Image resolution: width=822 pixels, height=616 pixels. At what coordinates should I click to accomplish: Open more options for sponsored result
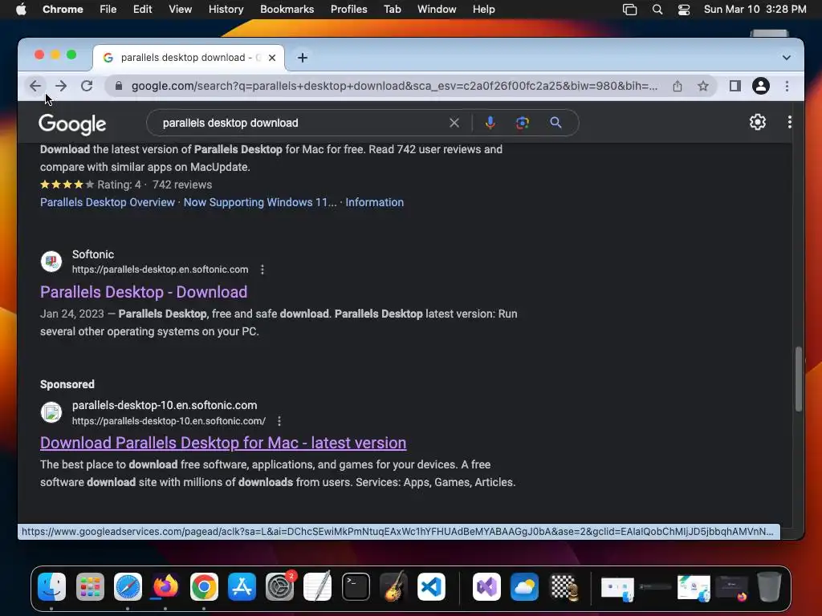(x=279, y=421)
